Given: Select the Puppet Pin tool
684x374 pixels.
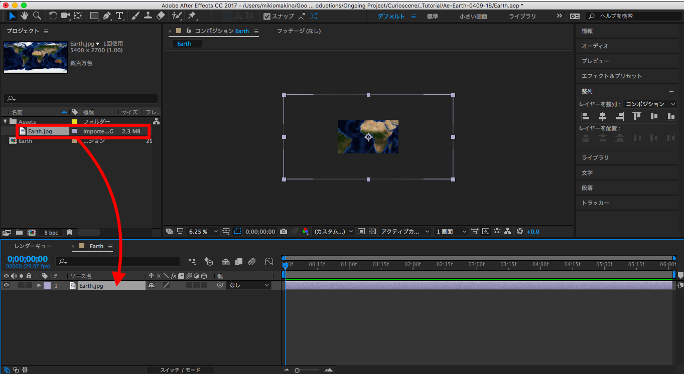Looking at the screenshot, I should (192, 16).
